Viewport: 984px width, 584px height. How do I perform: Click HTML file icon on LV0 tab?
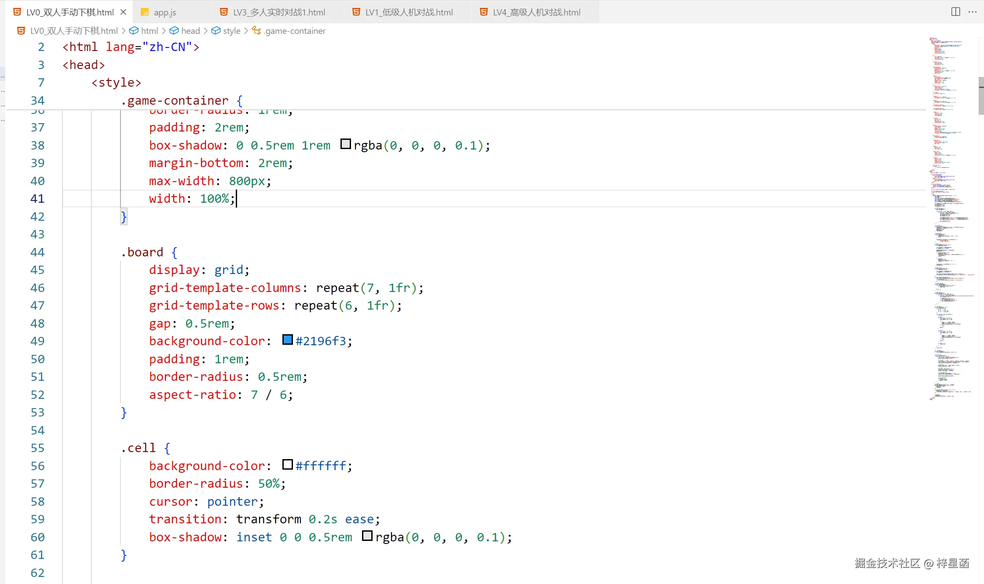(18, 12)
